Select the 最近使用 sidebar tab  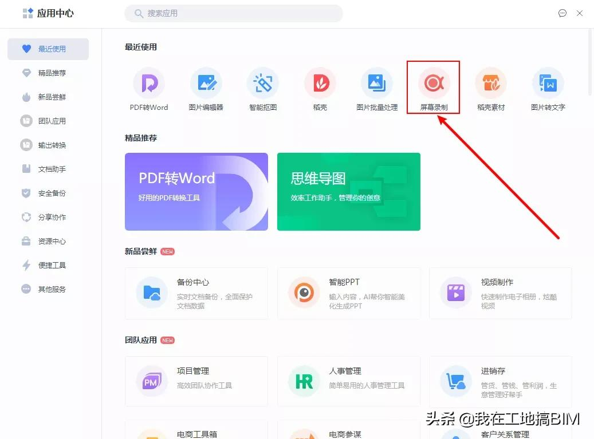pyautogui.click(x=48, y=49)
